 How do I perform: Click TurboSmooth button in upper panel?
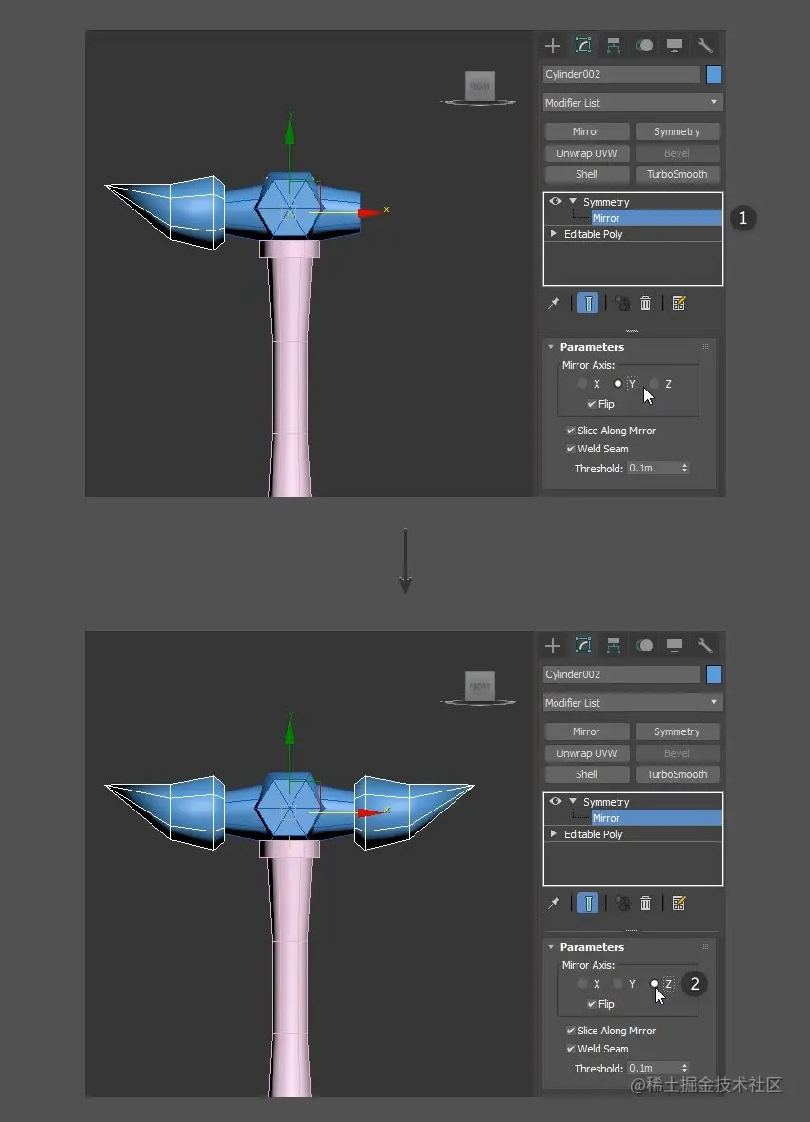(x=677, y=174)
